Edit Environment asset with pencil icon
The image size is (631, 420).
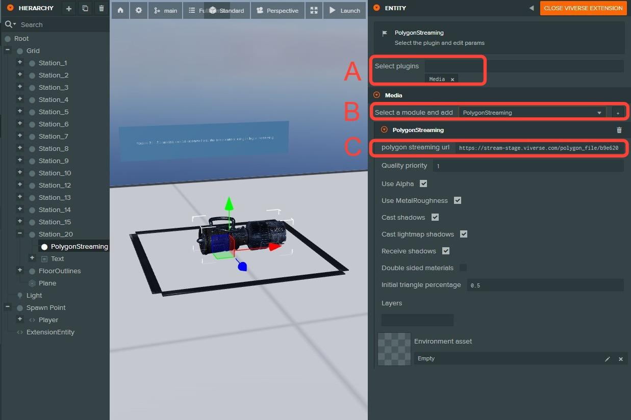[x=607, y=359]
